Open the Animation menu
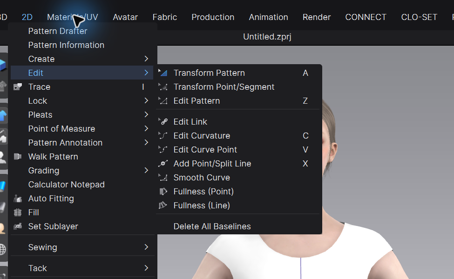This screenshot has height=279, width=454. pos(268,17)
